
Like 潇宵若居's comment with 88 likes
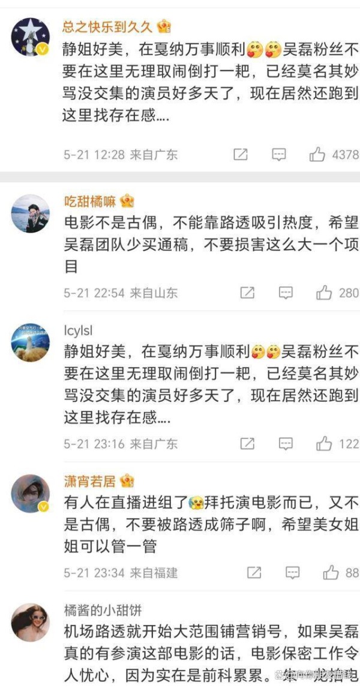[331, 573]
